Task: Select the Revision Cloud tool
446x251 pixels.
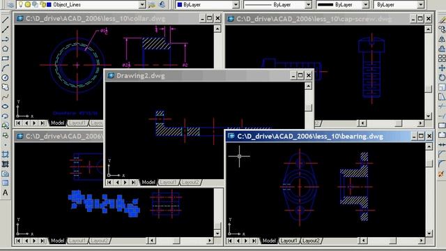Action: pyautogui.click(x=5, y=87)
